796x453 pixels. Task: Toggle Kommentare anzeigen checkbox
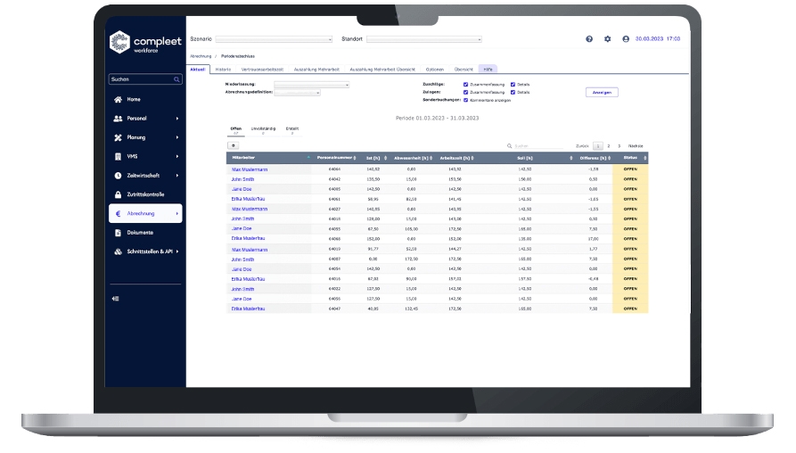tap(465, 100)
